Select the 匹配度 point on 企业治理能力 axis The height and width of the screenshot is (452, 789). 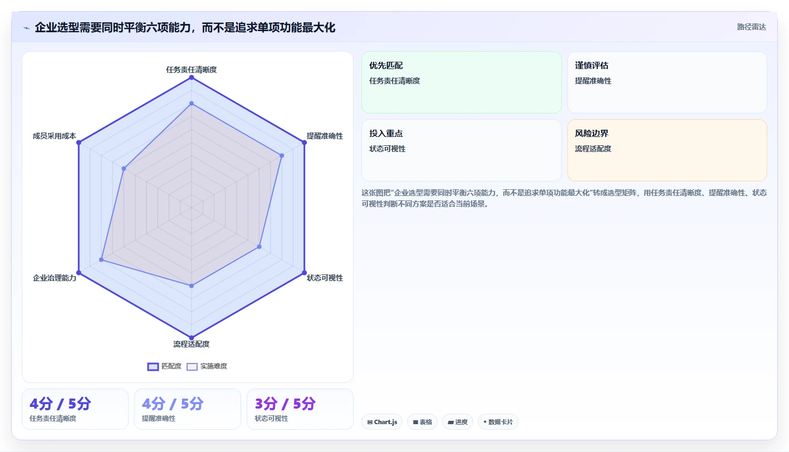[x=79, y=273]
